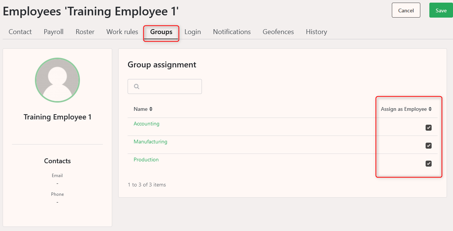Open the Contact tab
The image size is (453, 231).
click(x=20, y=32)
